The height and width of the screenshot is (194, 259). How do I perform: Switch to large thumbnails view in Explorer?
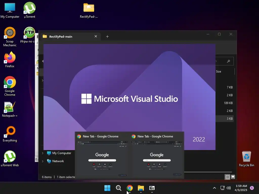click(233, 177)
